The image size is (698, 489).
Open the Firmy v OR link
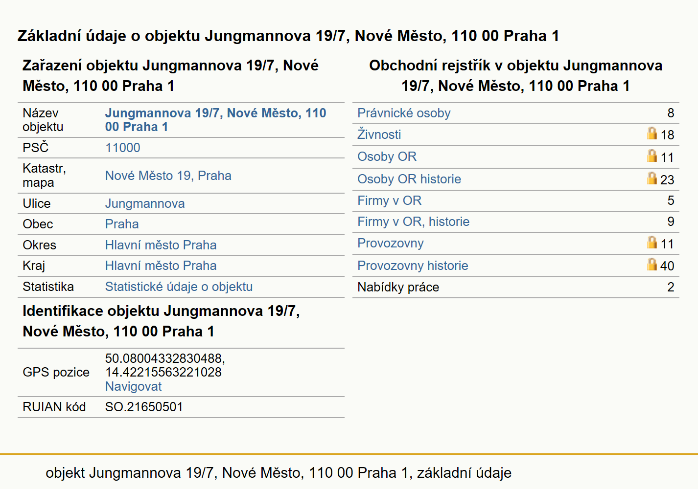(389, 200)
